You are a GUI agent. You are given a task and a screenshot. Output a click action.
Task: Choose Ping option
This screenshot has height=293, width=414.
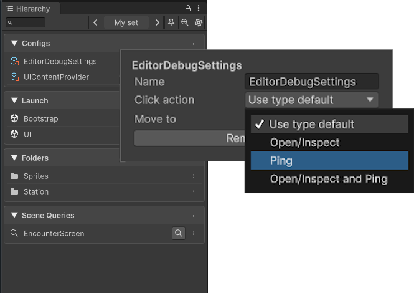coord(329,160)
